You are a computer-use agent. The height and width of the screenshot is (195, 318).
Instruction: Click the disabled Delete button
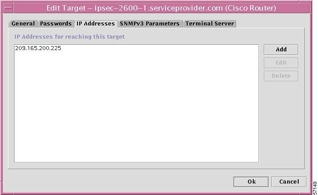[281, 76]
